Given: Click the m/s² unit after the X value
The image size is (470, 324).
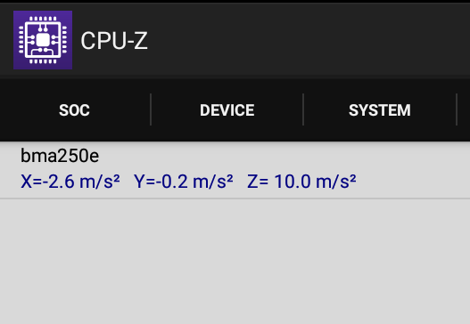Looking at the screenshot, I should pos(100,182).
